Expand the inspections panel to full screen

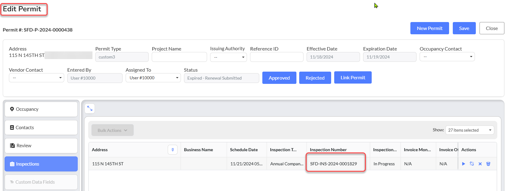(90, 108)
